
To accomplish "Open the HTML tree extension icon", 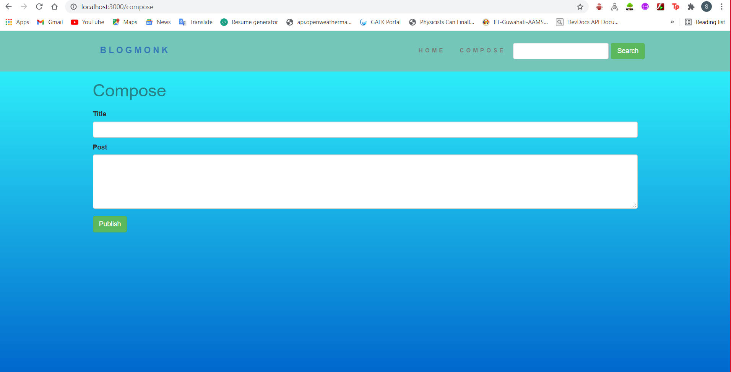I will tap(630, 6).
